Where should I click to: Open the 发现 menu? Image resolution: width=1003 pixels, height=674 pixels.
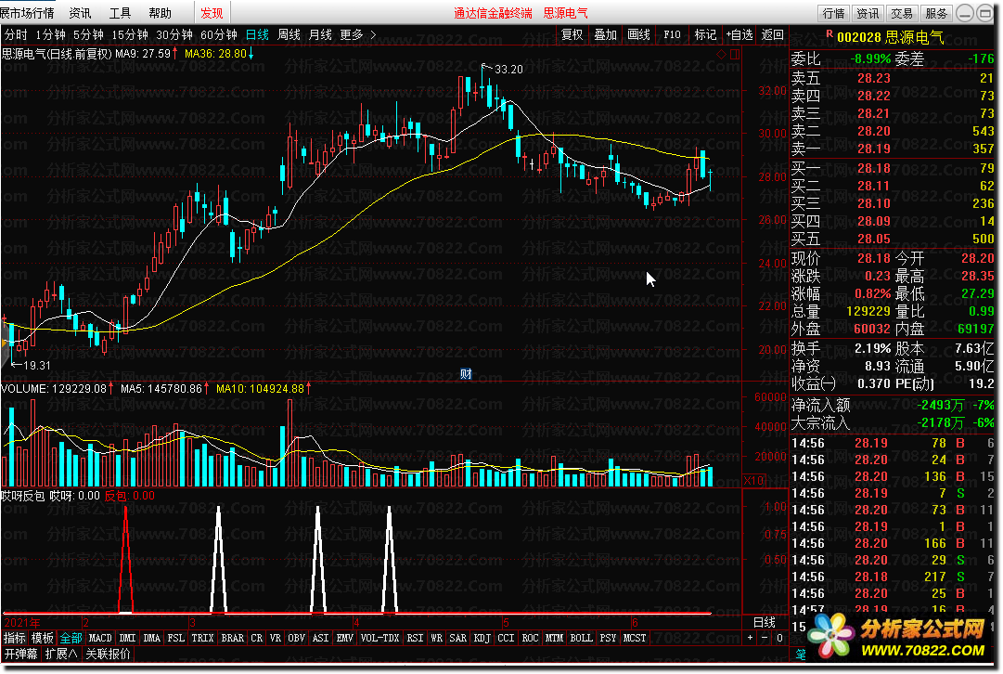tap(212, 13)
